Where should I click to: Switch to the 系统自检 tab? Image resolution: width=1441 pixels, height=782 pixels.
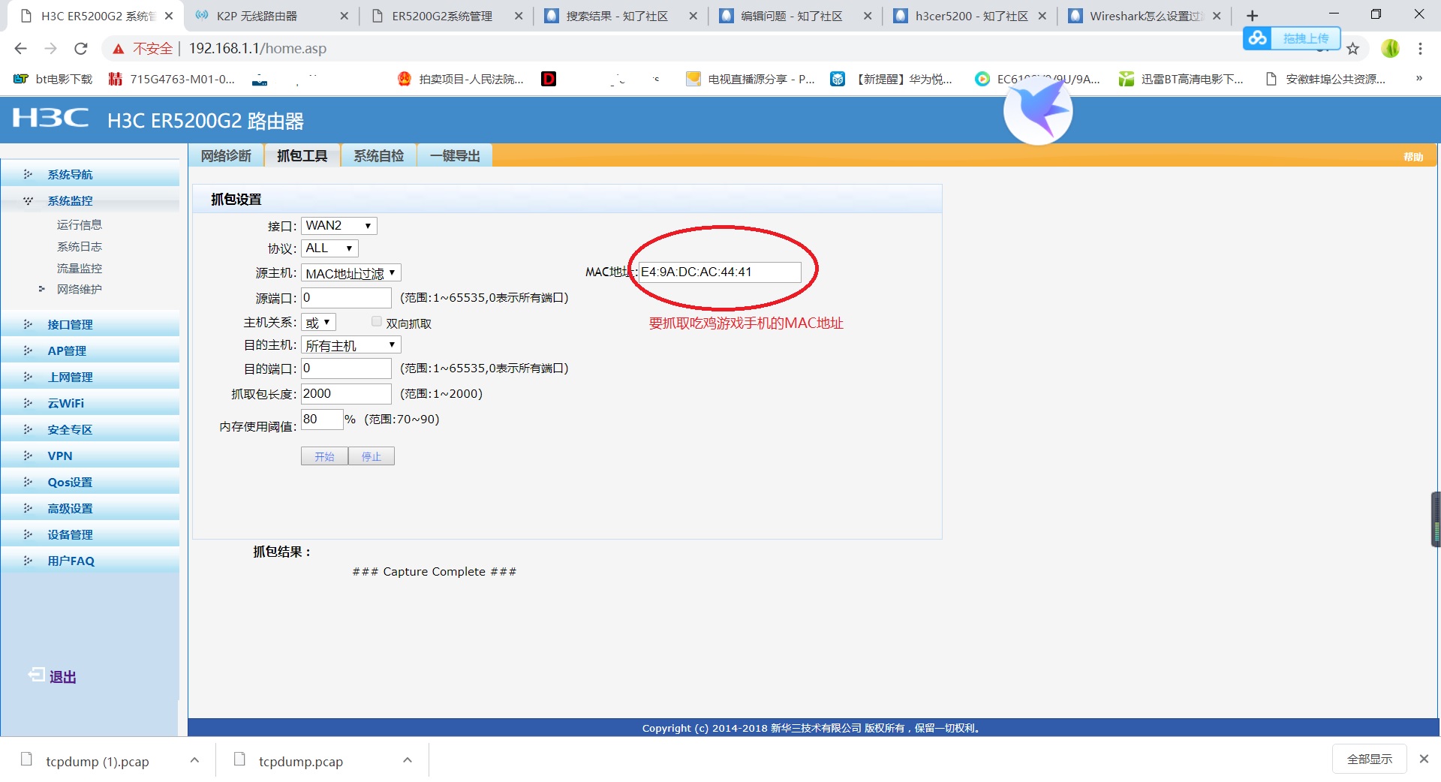point(379,155)
